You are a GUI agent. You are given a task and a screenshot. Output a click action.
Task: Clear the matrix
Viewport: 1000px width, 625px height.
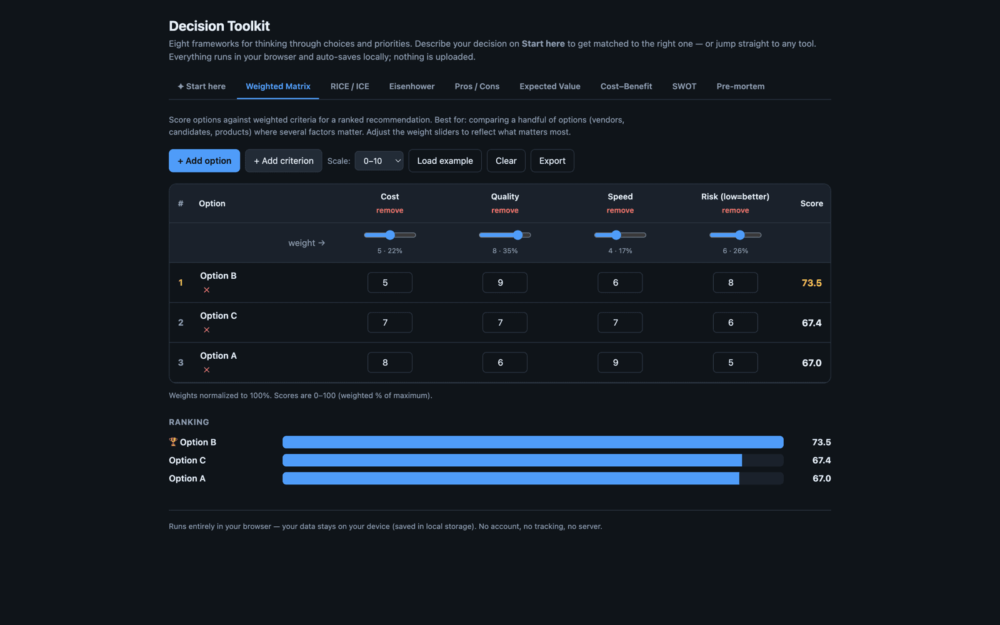pyautogui.click(x=506, y=161)
